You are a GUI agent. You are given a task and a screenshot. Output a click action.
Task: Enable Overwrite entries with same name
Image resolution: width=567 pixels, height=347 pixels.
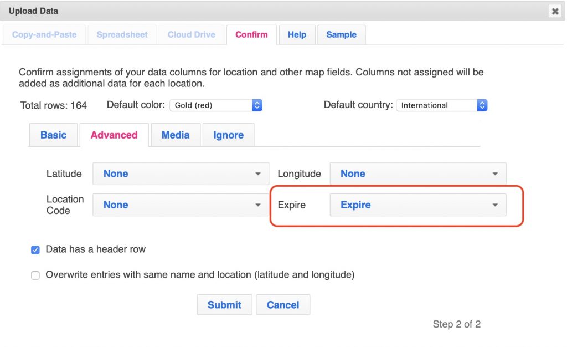[x=35, y=275]
